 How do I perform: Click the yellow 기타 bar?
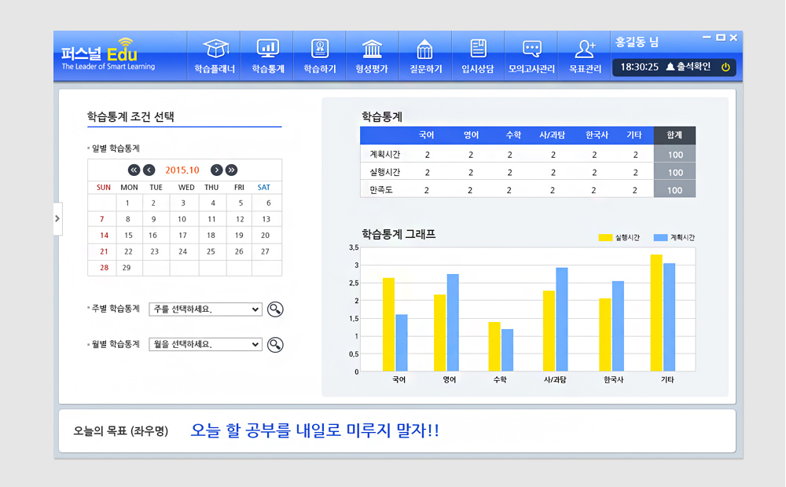[656, 313]
